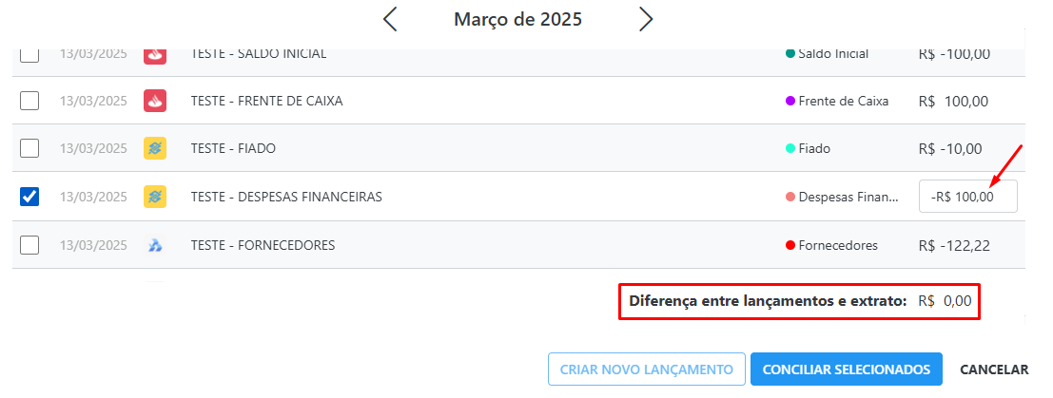This screenshot has height=398, width=1053.
Task: Advance to next month with right chevron
Action: [x=645, y=19]
